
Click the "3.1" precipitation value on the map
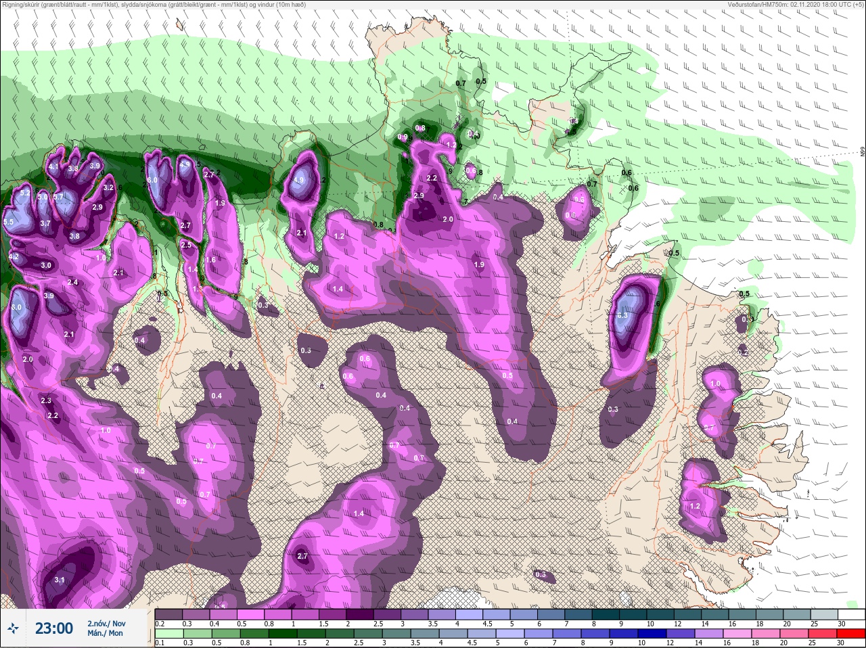point(60,580)
